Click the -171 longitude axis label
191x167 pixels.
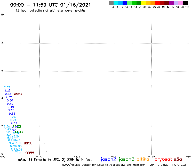pyautogui.click(x=114, y=156)
